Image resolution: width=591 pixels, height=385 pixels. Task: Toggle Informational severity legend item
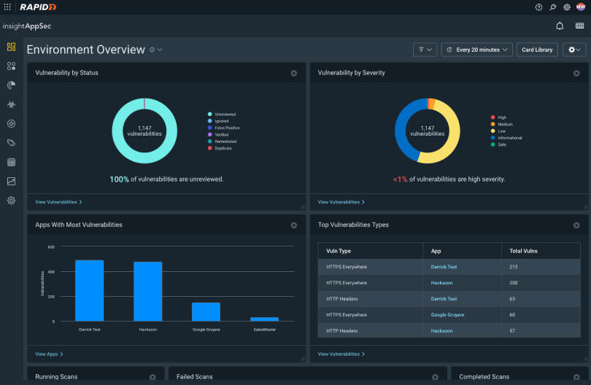click(506, 138)
